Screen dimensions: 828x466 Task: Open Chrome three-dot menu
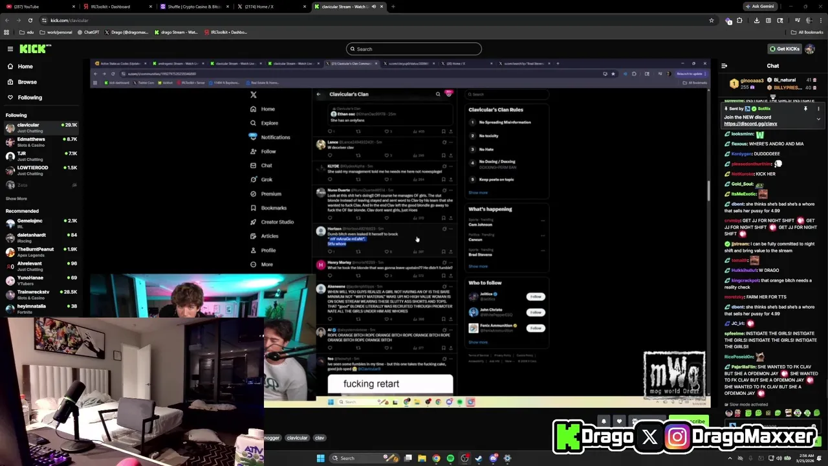(x=820, y=20)
